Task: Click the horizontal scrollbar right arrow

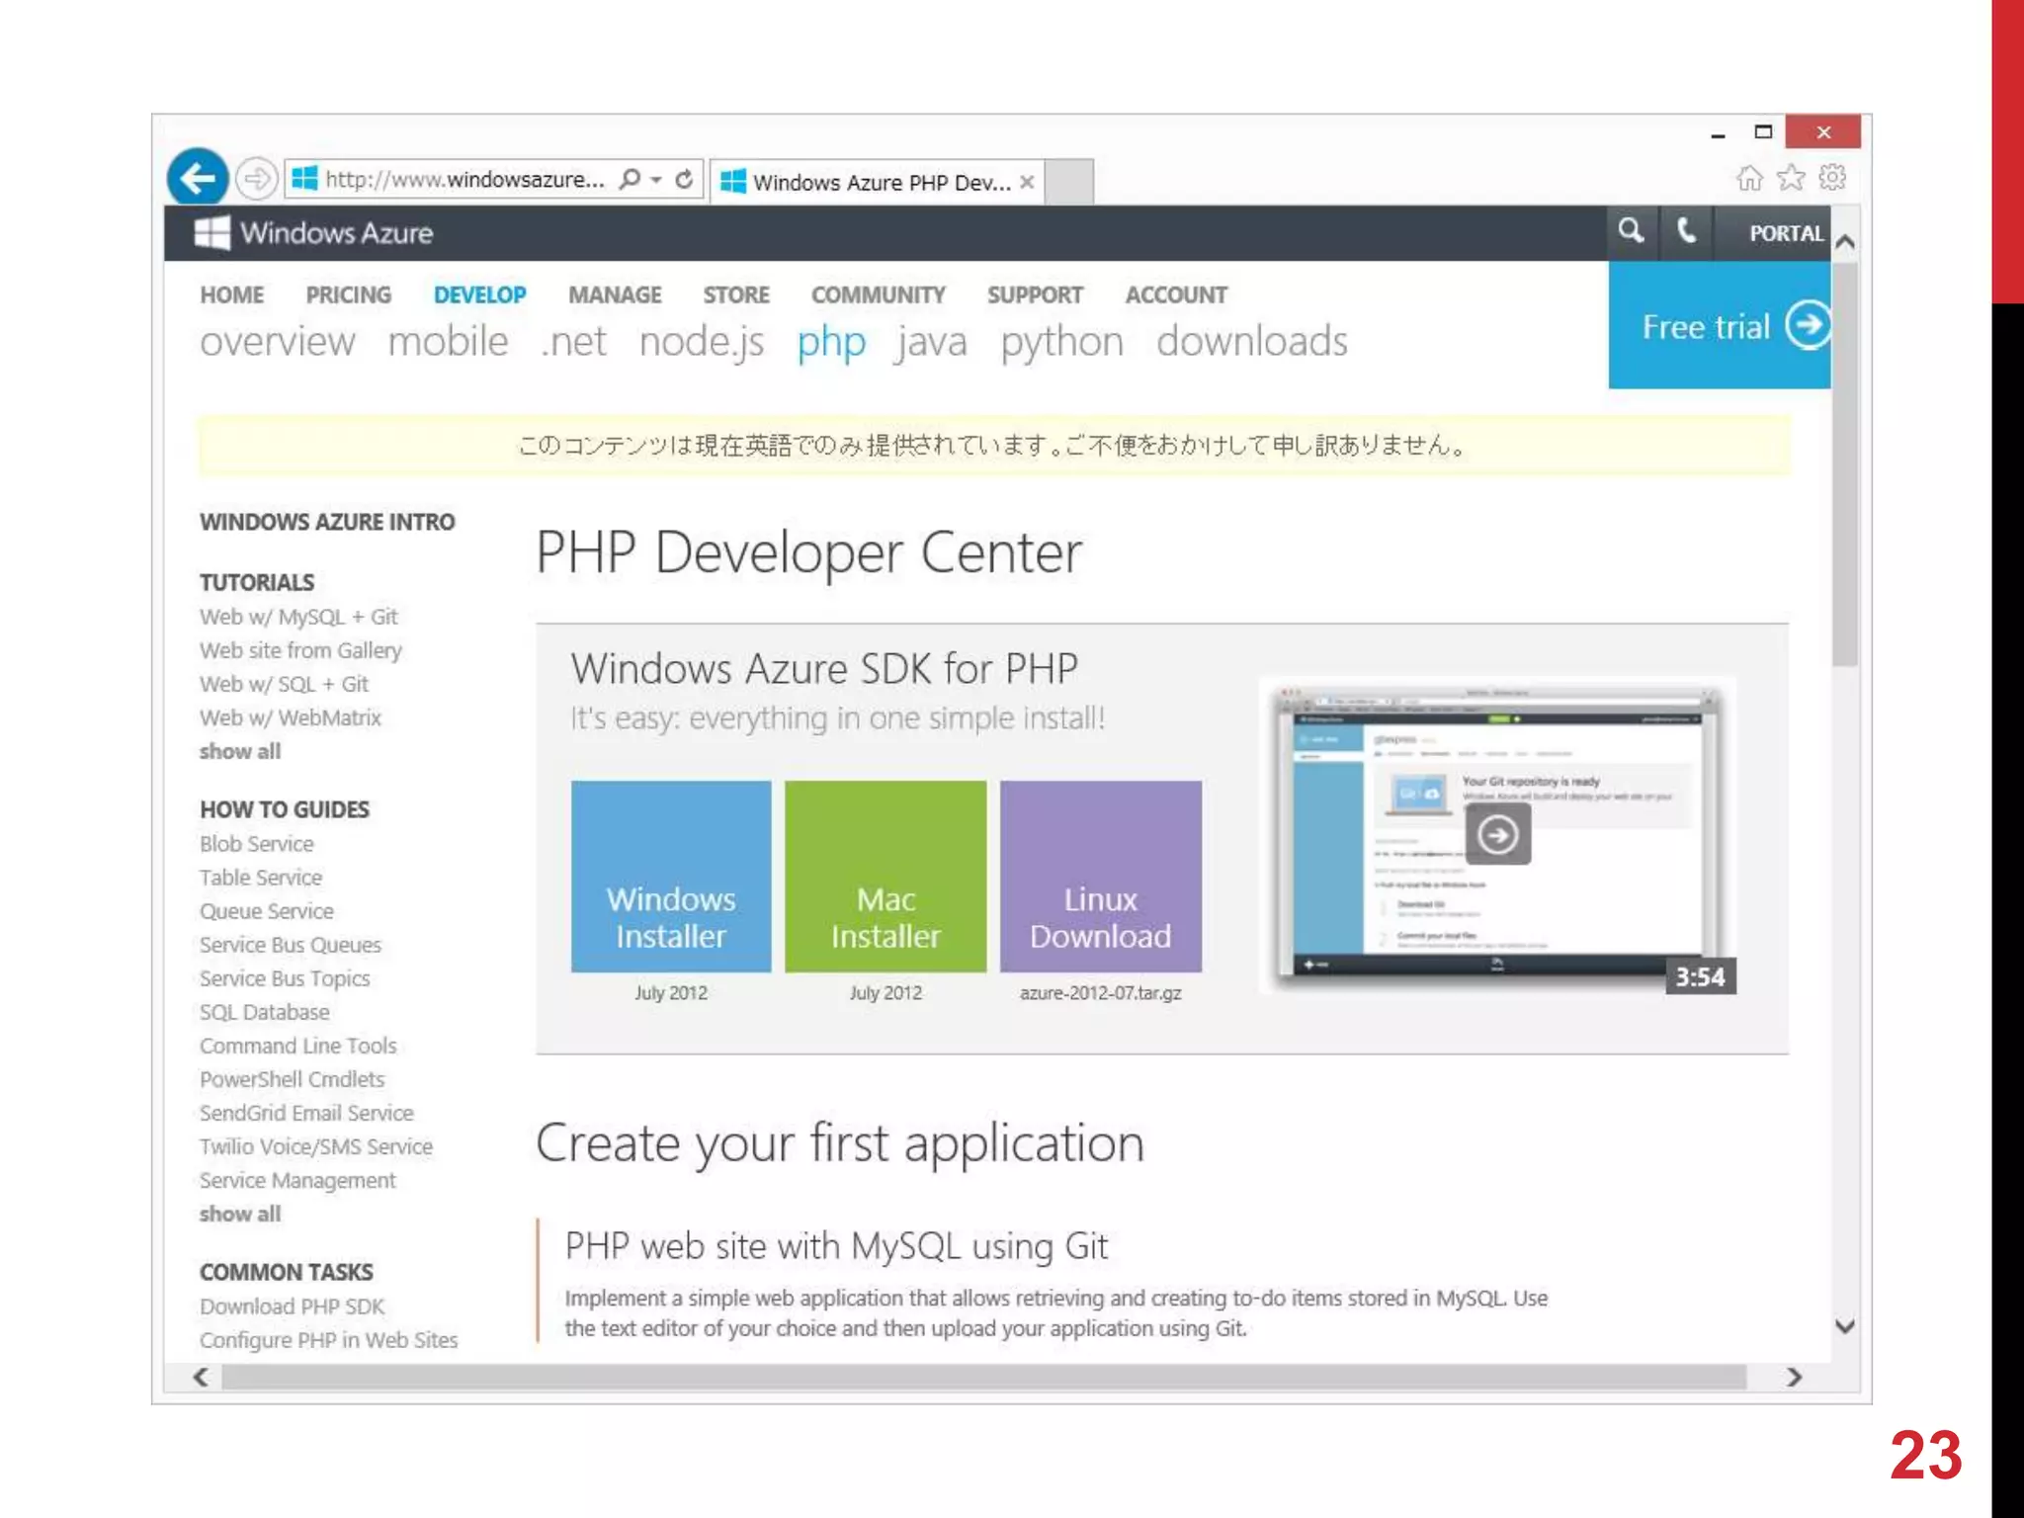Action: point(1795,1377)
